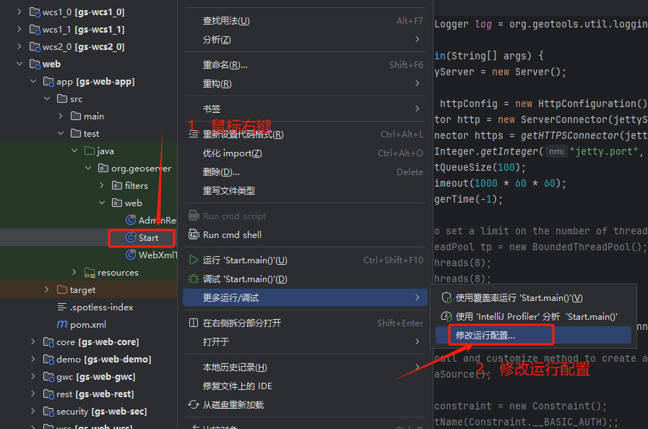This screenshot has height=429, width=648.
Task: Click the test folder icon
Action: click(76, 133)
